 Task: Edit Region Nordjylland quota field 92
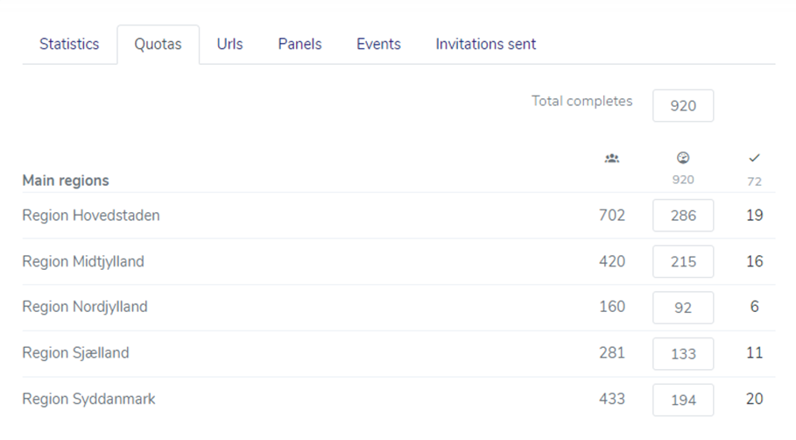(x=683, y=308)
